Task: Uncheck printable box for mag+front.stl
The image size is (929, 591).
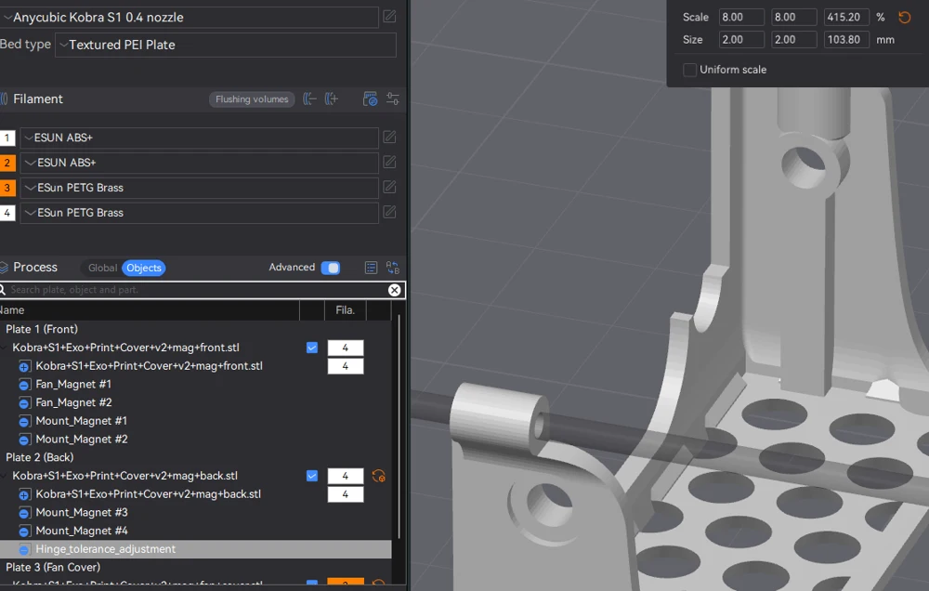Action: pyautogui.click(x=312, y=348)
